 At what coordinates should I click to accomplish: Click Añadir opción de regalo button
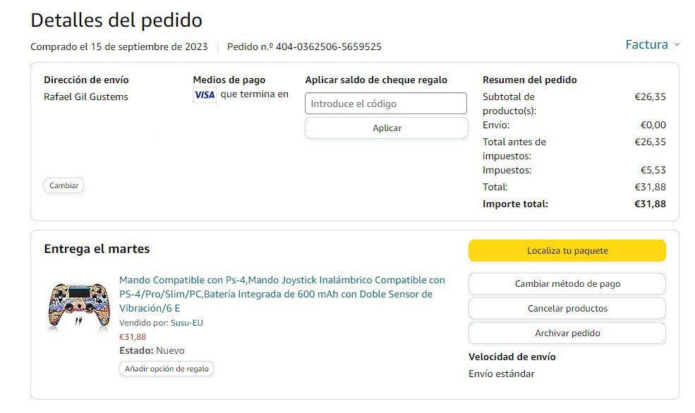tap(167, 369)
